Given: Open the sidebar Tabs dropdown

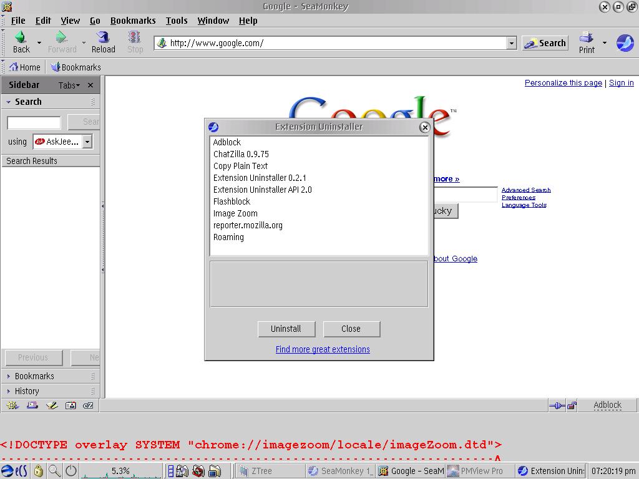Looking at the screenshot, I should tap(69, 85).
